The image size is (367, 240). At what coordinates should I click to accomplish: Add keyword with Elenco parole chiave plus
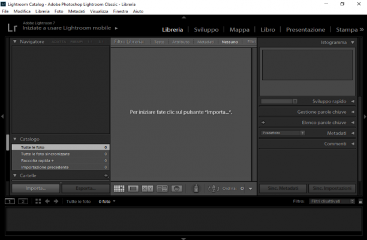click(263, 123)
